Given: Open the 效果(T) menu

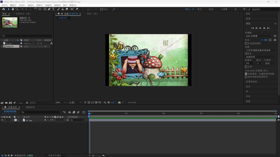Looking at the screenshot, I should coord(39,5).
